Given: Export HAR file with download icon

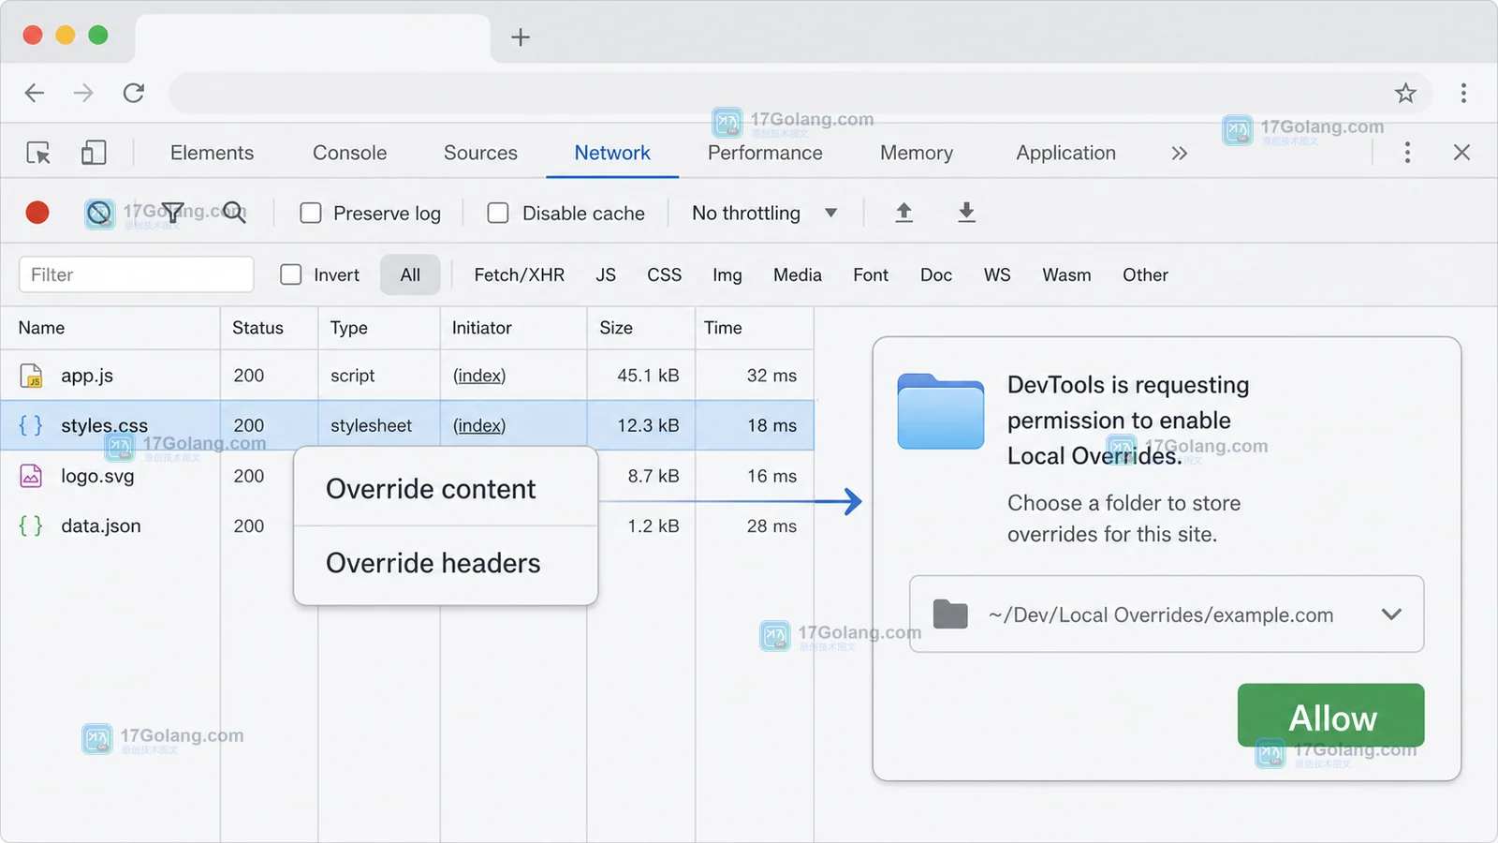Looking at the screenshot, I should pos(967,213).
